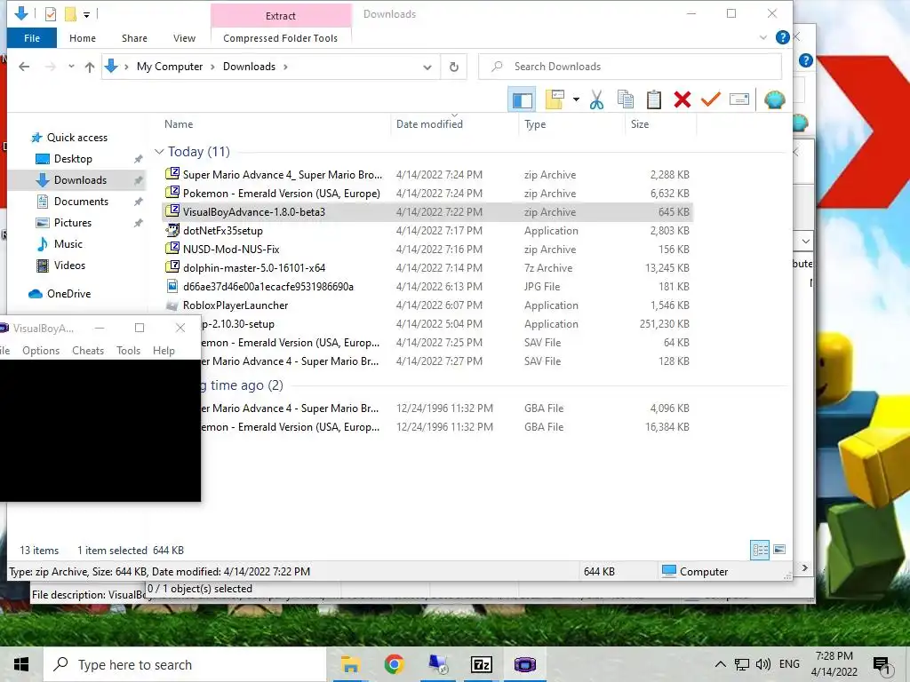The image size is (910, 682).
Task: Open Tools menu in VisualBoyAdvance
Action: (x=128, y=350)
